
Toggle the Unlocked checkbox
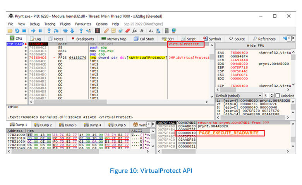[278, 96]
